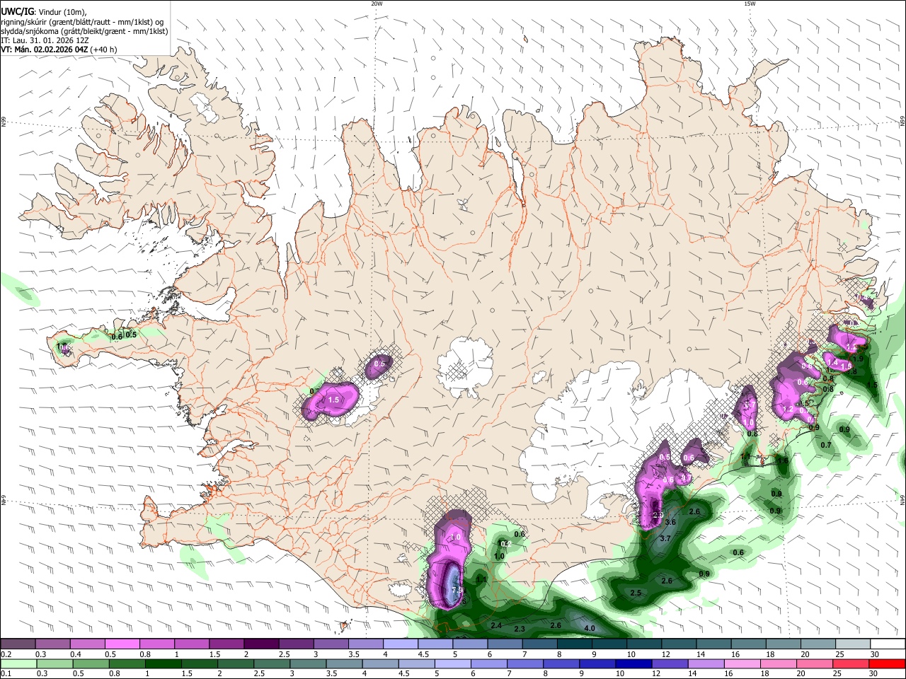Click the '20W' longitude label

click(377, 4)
